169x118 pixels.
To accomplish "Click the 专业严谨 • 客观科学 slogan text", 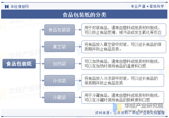I will (147, 6).
